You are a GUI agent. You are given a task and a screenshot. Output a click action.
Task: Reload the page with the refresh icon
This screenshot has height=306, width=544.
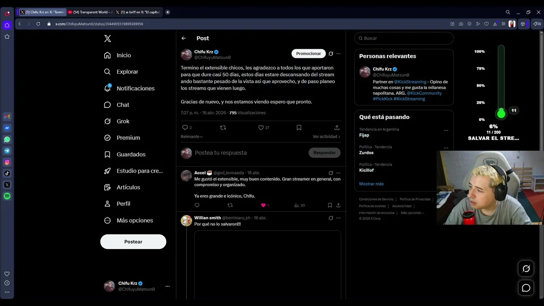coord(38,24)
